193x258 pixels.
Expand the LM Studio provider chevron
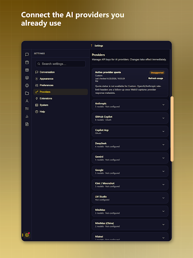(163, 198)
